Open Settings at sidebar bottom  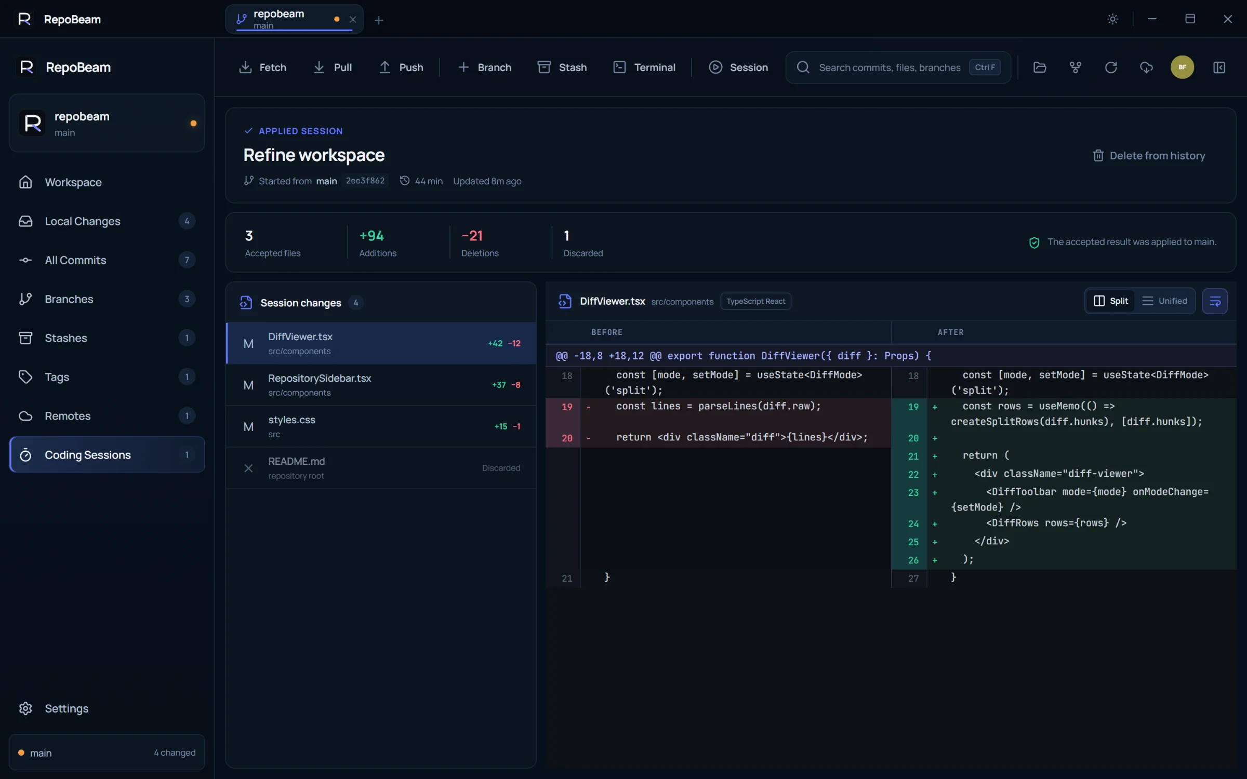(107, 709)
